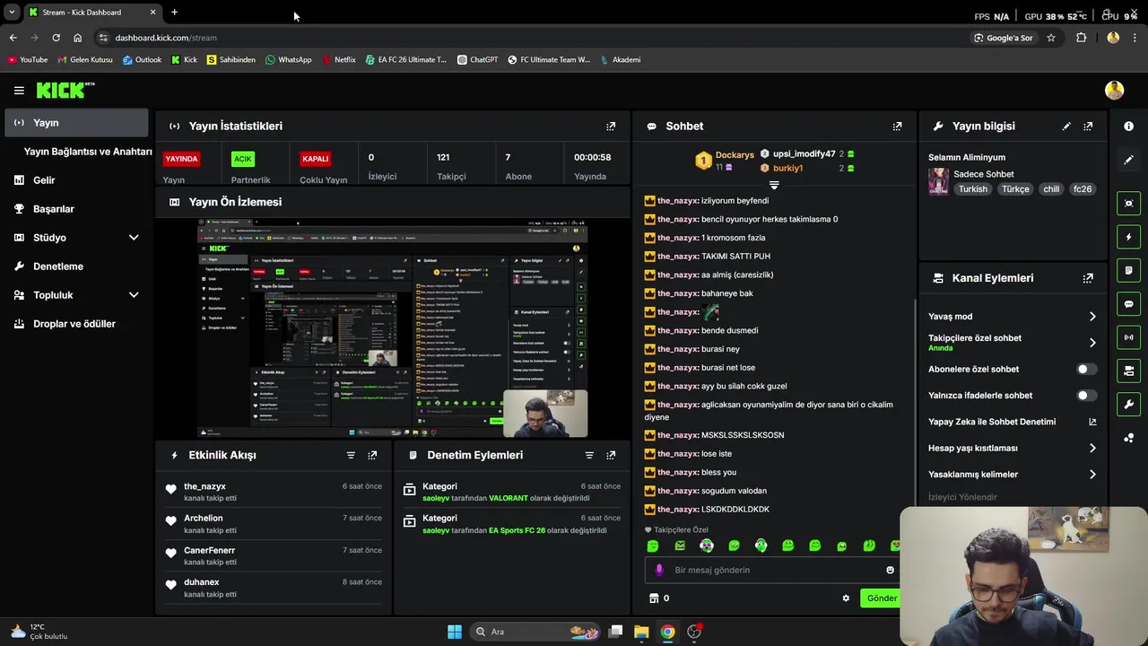Click the browser address bar

(538, 38)
